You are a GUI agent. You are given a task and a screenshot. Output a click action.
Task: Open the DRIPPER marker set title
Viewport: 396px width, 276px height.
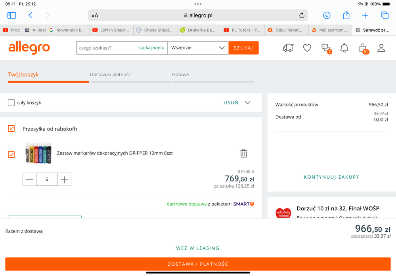[x=115, y=153]
